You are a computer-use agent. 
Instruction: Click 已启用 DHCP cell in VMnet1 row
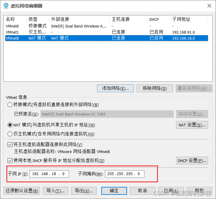[156, 32]
